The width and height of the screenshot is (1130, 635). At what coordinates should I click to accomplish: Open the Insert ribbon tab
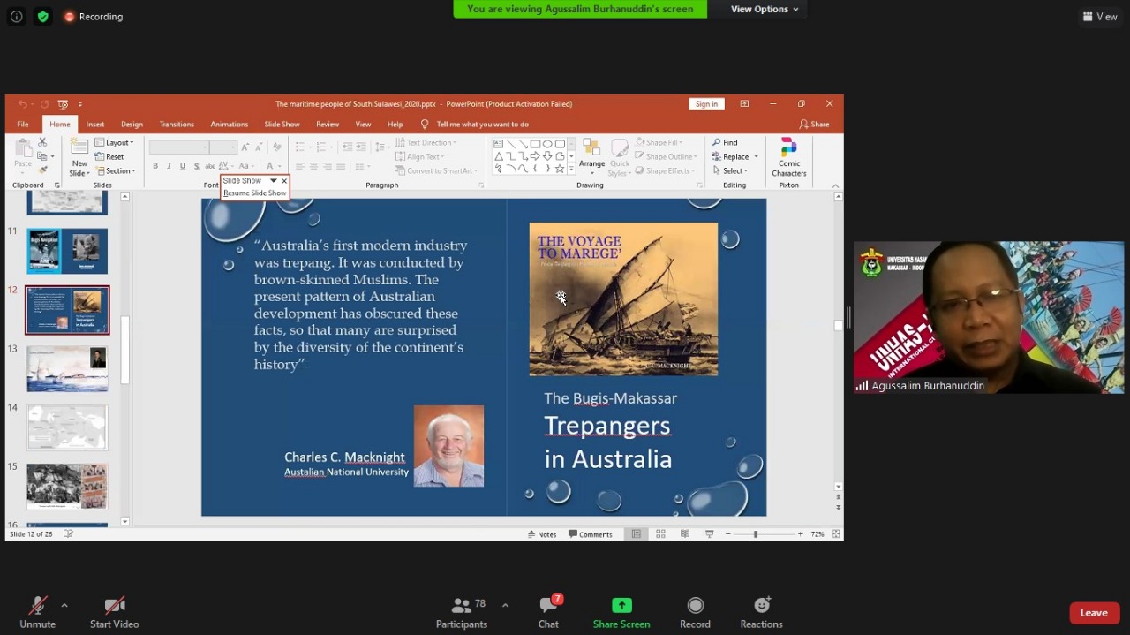[95, 125]
